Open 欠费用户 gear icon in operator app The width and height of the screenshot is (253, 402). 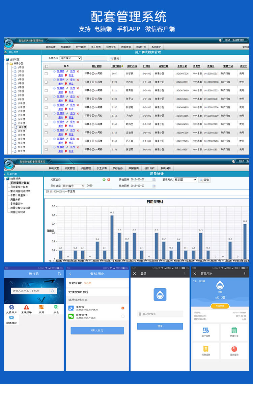coord(11,307)
